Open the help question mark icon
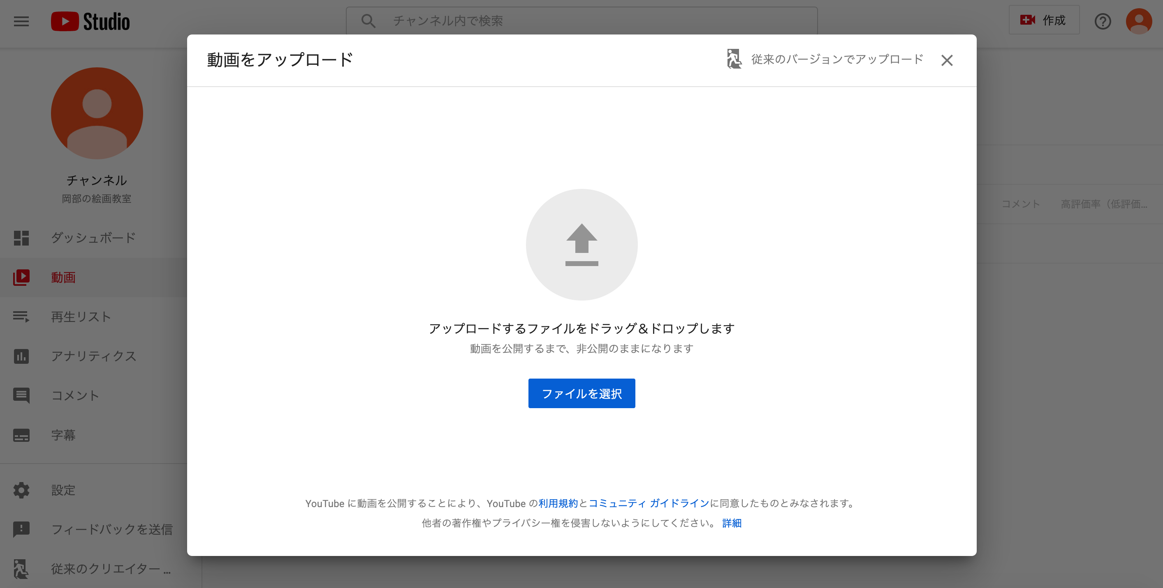 point(1103,21)
